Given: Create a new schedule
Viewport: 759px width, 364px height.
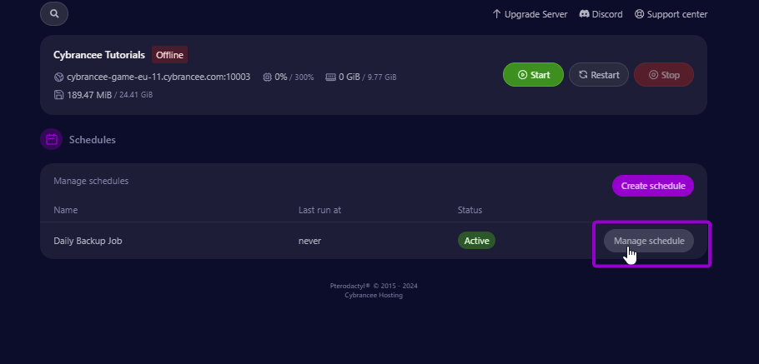Looking at the screenshot, I should pyautogui.click(x=653, y=186).
